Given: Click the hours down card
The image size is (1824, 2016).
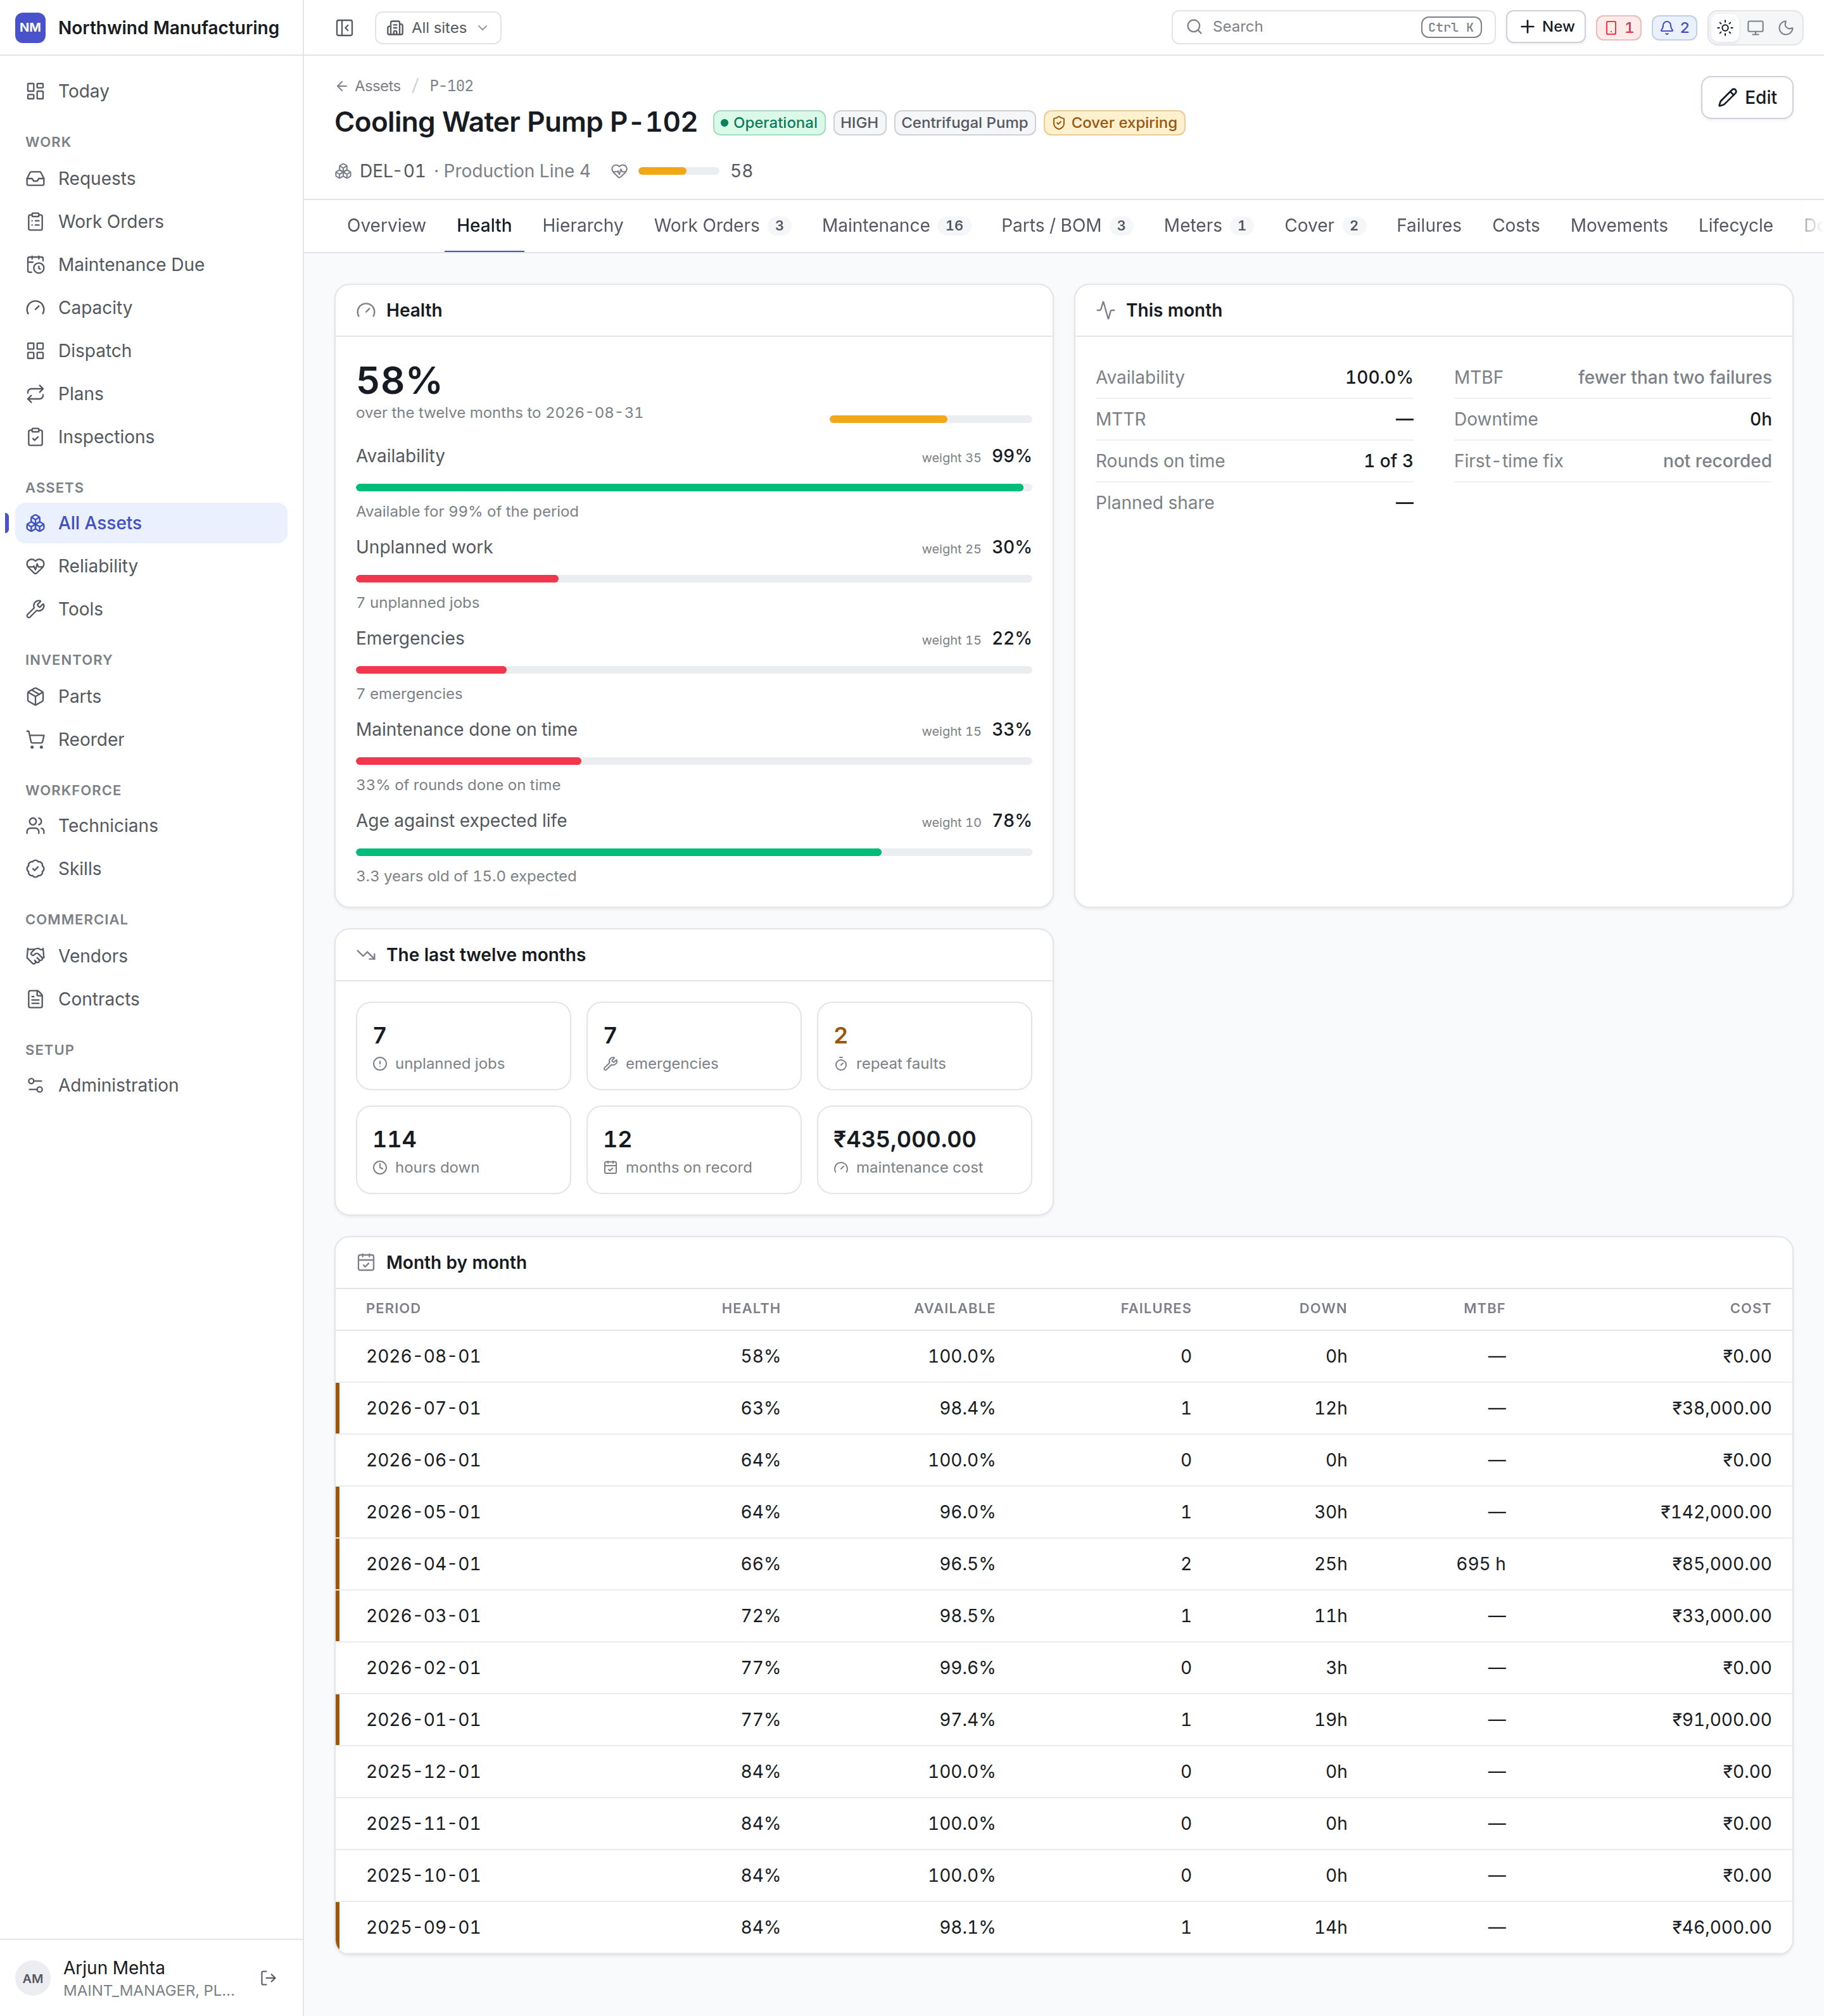Looking at the screenshot, I should coord(463,1150).
